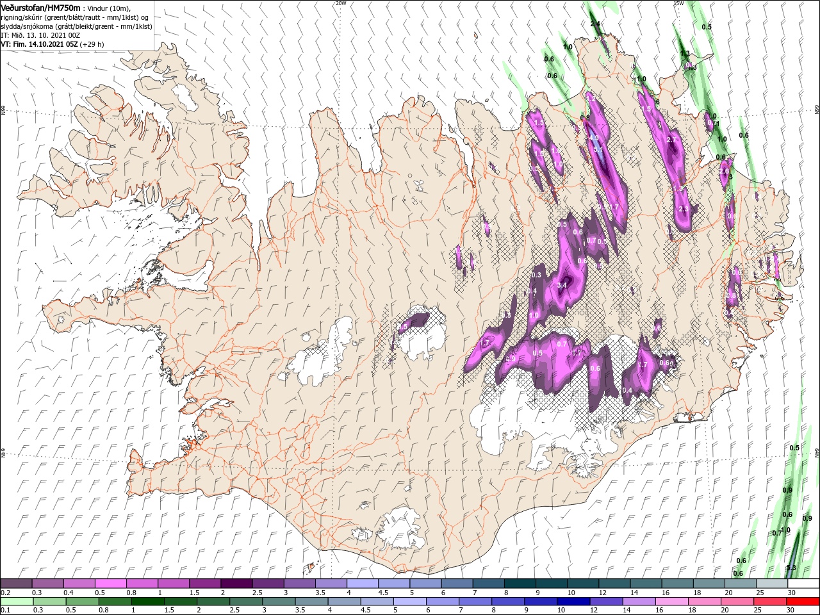Pick the violet swatch labeled 12 in the rain legend
Screen dimensions: 820x615
click(x=607, y=602)
